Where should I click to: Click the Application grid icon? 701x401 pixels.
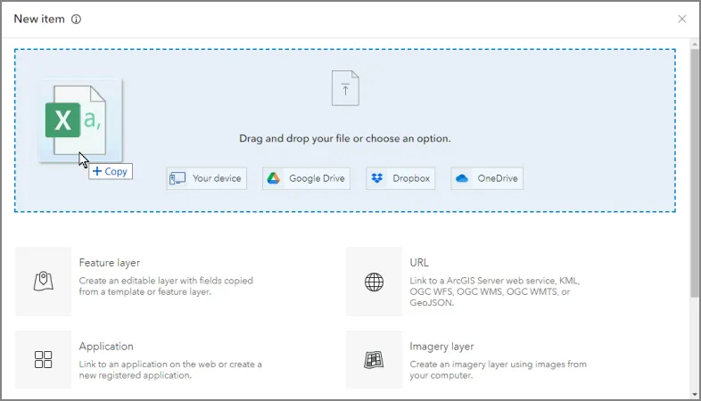[44, 359]
